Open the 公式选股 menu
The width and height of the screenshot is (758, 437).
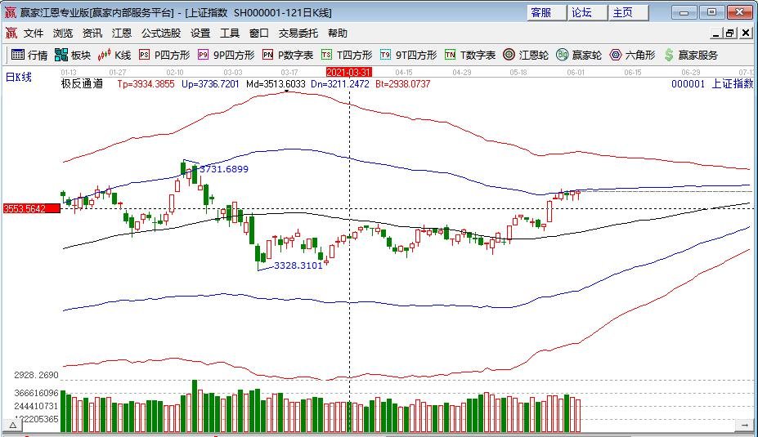[161, 33]
